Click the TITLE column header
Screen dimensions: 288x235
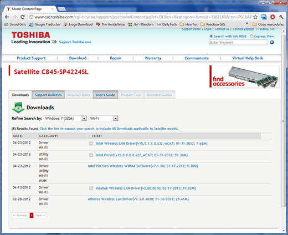[96, 136]
